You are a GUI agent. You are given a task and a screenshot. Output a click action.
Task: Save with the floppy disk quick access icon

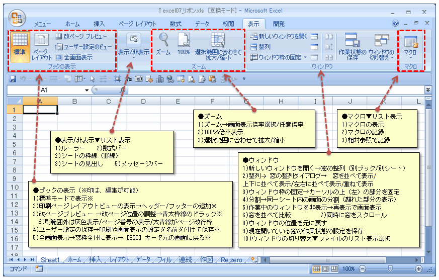click(x=13, y=79)
